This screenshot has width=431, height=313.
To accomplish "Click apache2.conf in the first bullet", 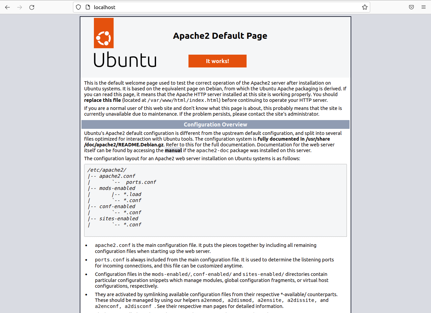I will tap(113, 245).
